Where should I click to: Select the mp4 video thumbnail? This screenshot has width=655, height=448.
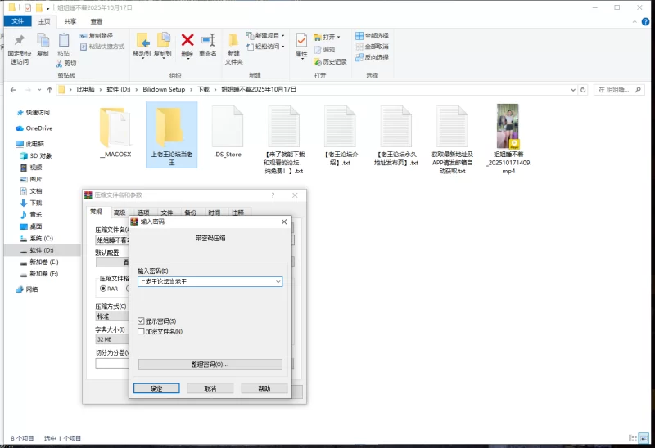508,127
